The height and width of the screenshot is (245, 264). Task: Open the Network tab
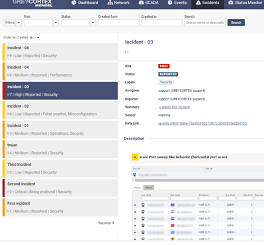(x=118, y=3)
